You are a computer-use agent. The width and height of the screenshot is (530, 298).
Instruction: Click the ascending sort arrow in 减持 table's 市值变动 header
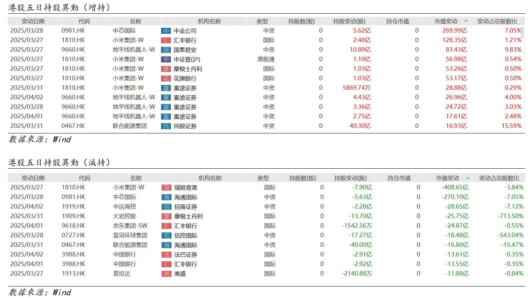pyautogui.click(x=467, y=178)
